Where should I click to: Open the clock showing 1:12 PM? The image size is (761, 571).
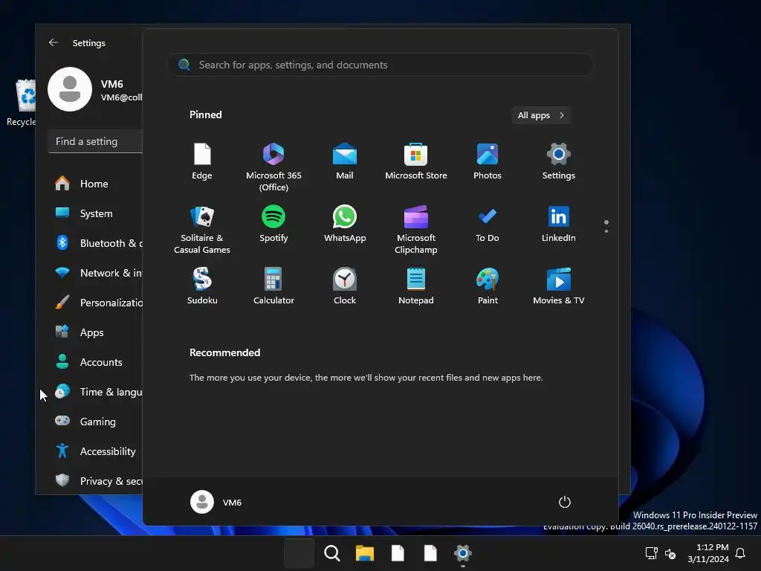tap(708, 553)
